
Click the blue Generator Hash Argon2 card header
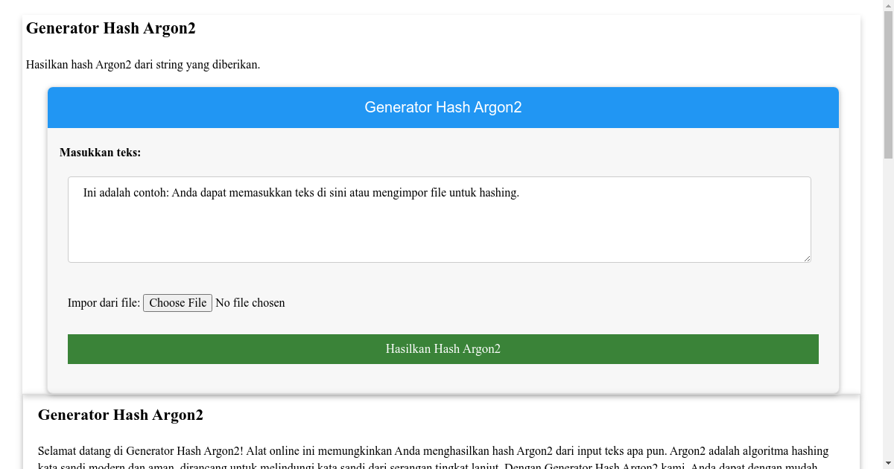(443, 107)
